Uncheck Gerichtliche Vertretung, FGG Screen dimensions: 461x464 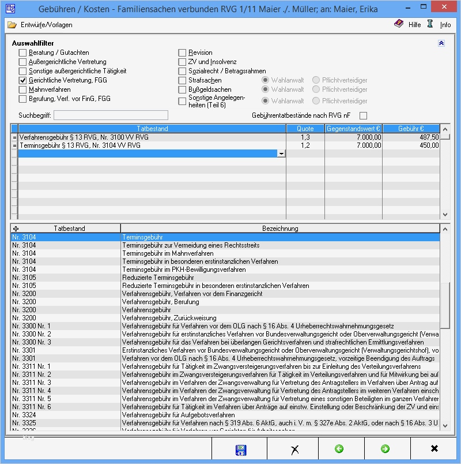[22, 80]
